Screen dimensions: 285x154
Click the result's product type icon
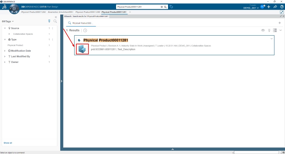pyautogui.click(x=79, y=40)
